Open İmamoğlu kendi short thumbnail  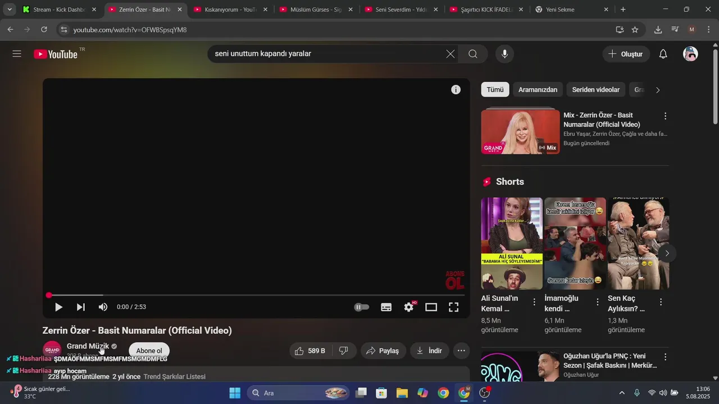[575, 244]
